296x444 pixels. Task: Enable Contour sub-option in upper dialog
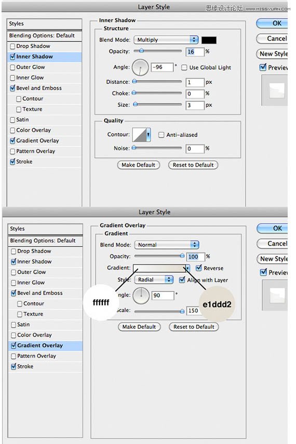click(19, 99)
